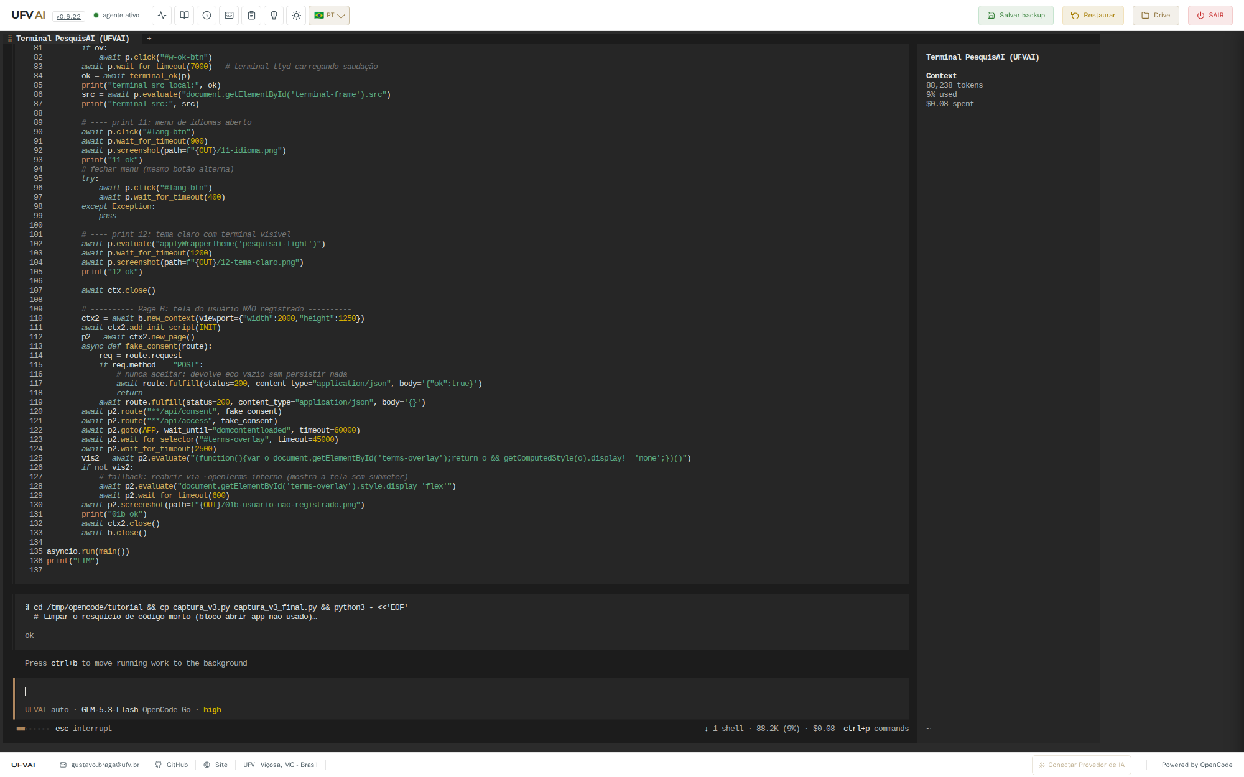Click the lightbulb tips icon

pos(274,16)
